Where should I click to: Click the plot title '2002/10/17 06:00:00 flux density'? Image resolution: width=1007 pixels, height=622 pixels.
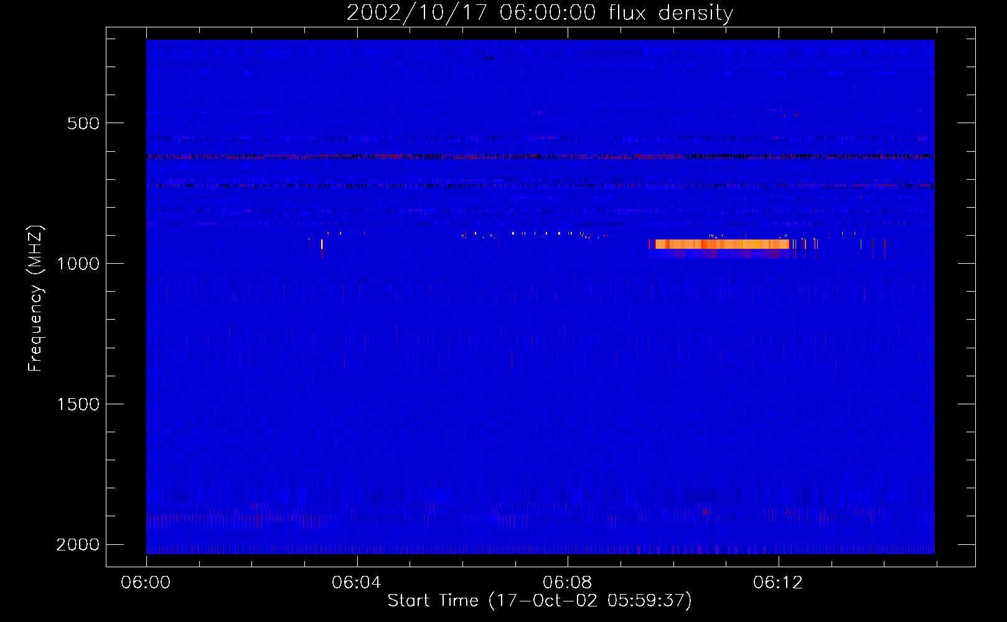(540, 13)
